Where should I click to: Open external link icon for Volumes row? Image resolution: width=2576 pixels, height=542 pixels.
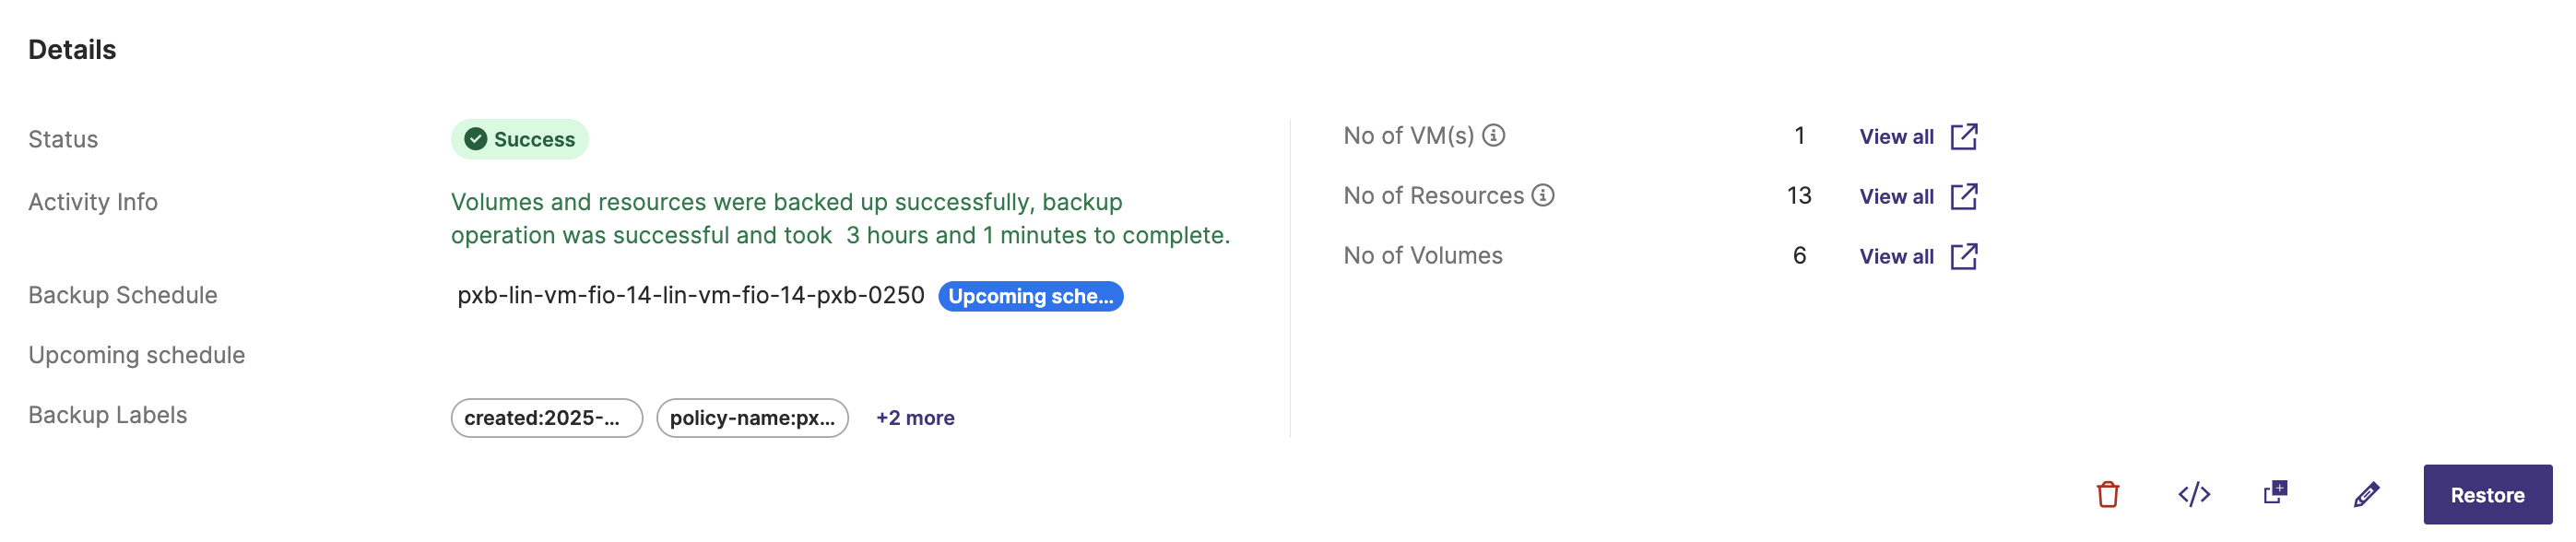pos(1964,256)
